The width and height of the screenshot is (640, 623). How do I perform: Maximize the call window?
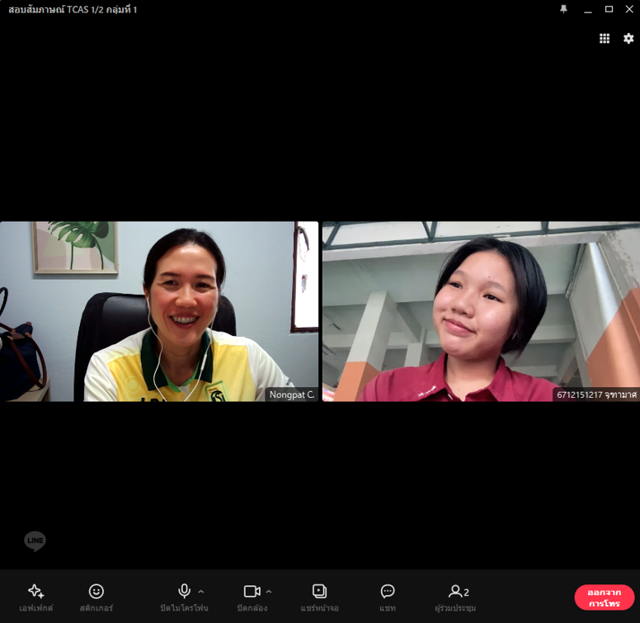[609, 9]
